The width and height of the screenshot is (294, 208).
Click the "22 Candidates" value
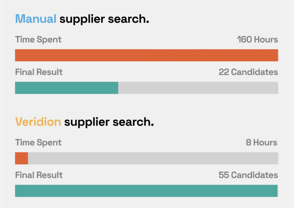tap(248, 72)
